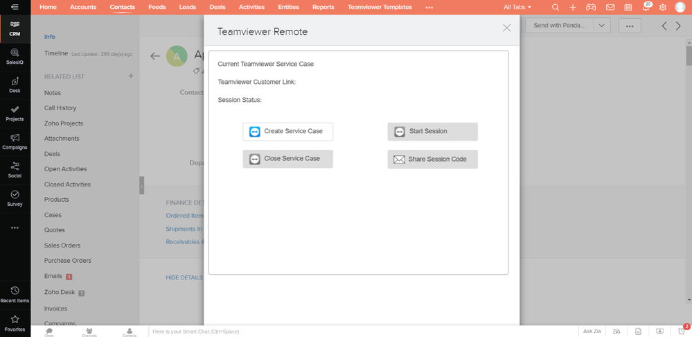Open SalesIQ in the left sidebar
The image size is (692, 337).
(15, 57)
